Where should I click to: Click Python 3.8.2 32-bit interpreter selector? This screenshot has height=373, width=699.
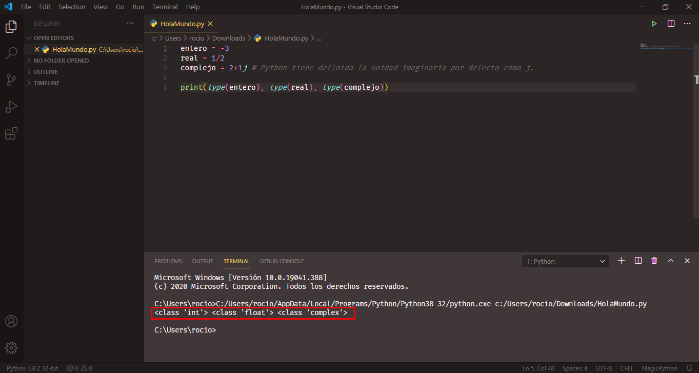tap(32, 368)
